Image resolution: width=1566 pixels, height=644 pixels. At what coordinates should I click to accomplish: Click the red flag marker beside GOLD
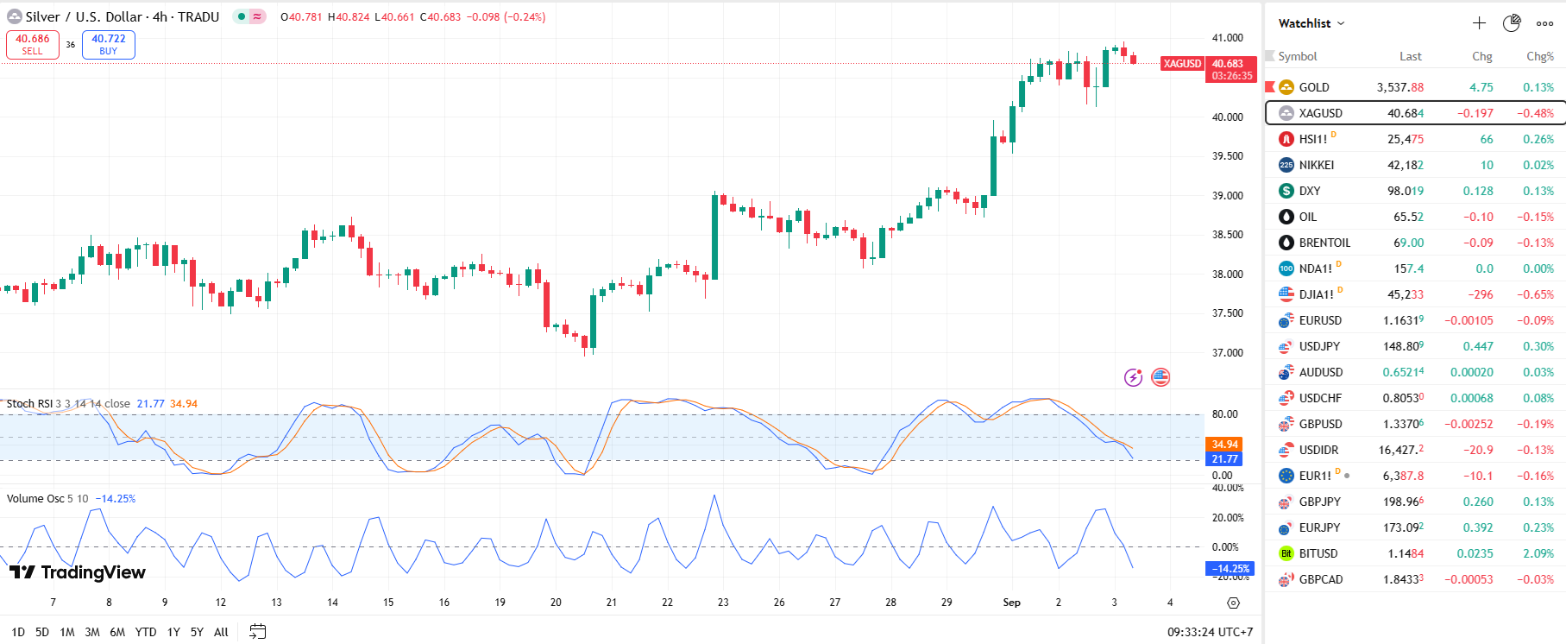tap(1270, 87)
